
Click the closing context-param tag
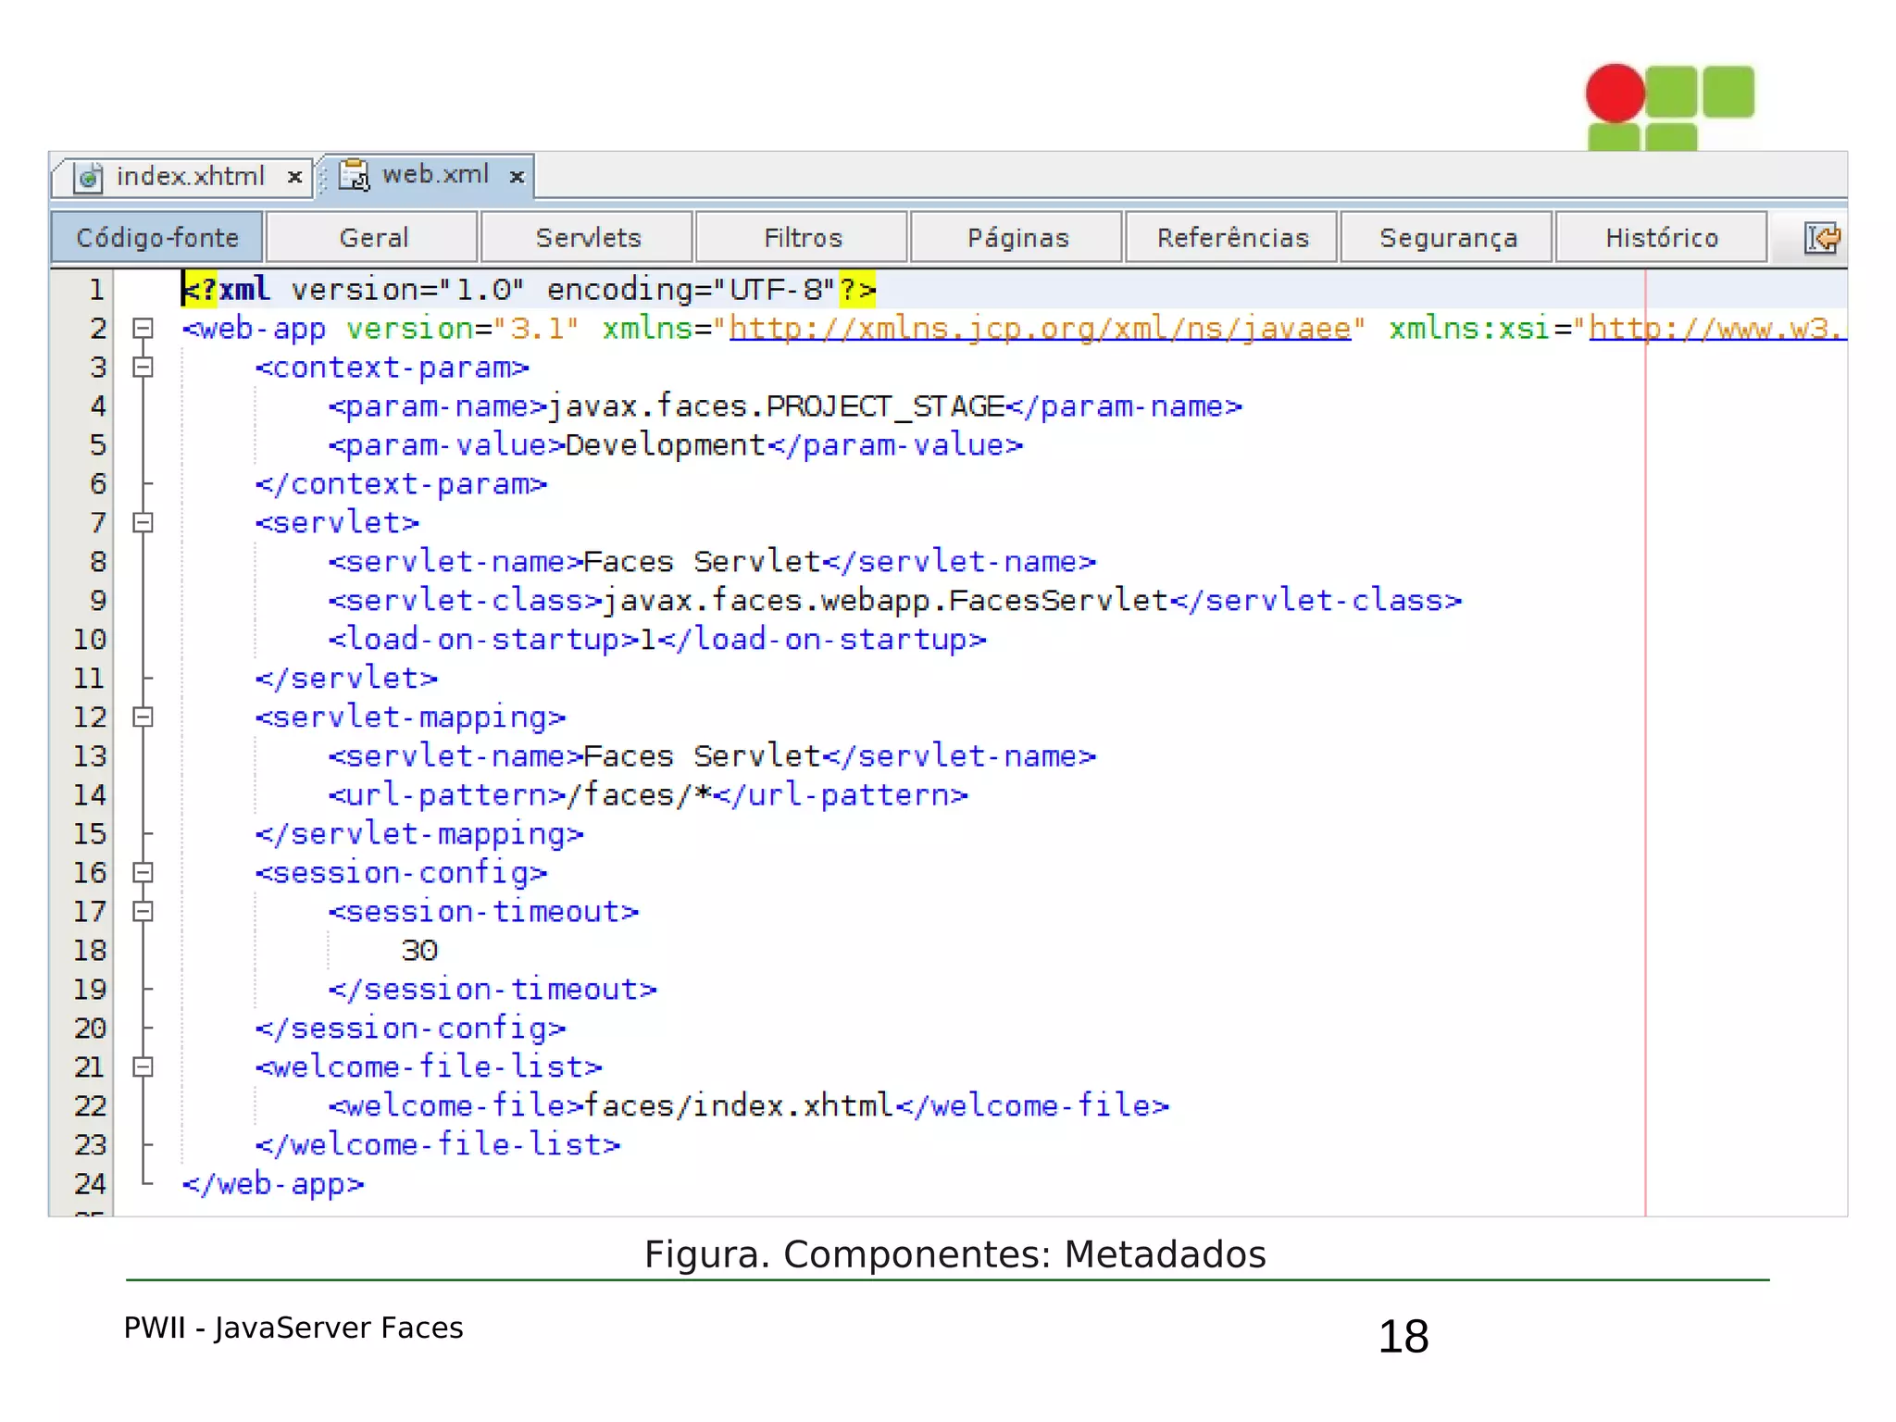[402, 484]
